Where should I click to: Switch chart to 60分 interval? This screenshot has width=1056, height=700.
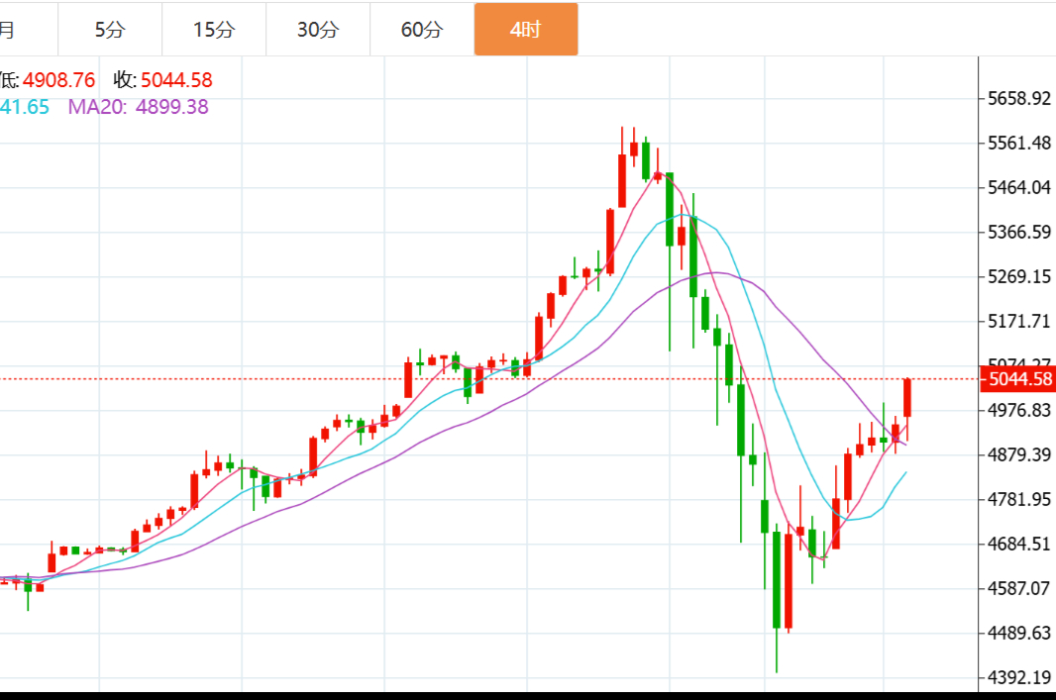pos(422,30)
